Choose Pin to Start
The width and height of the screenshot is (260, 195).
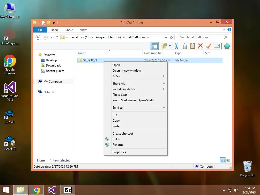click(x=136, y=95)
